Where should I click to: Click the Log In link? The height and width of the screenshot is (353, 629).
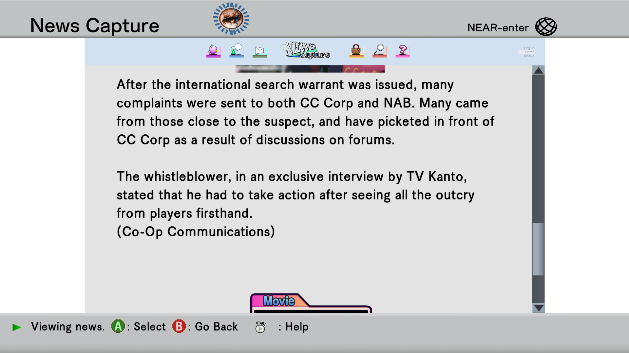pyautogui.click(x=529, y=48)
